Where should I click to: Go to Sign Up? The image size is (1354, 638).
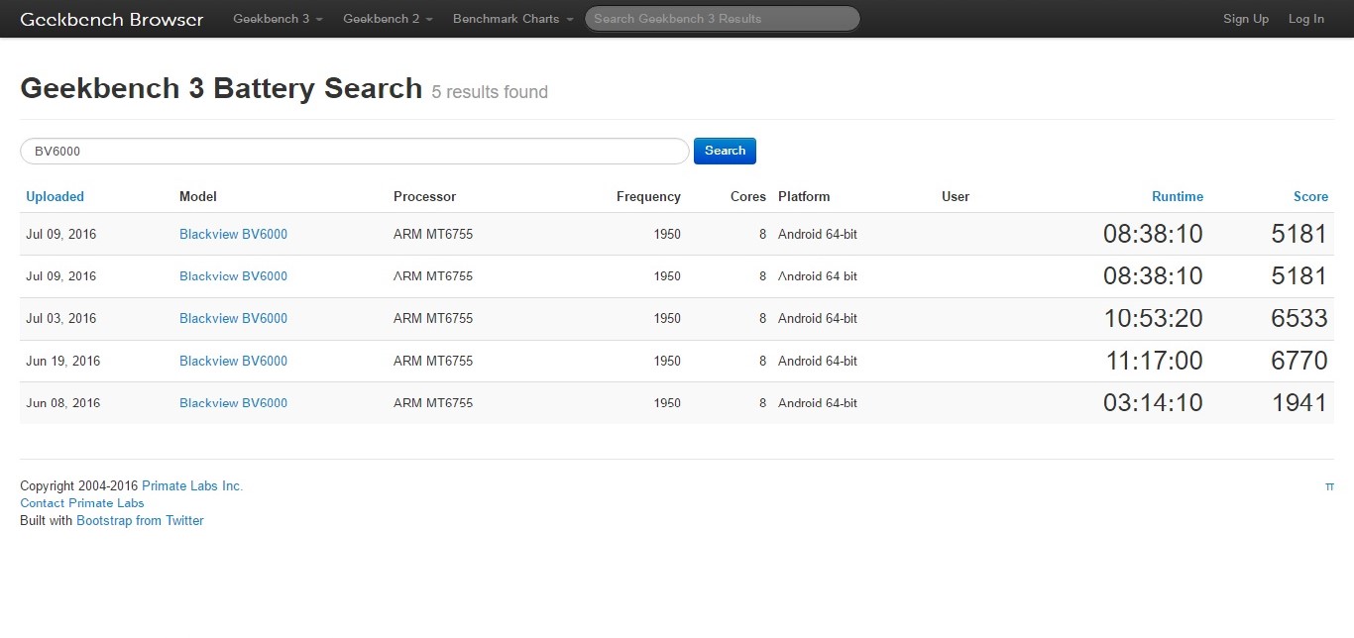(1246, 19)
